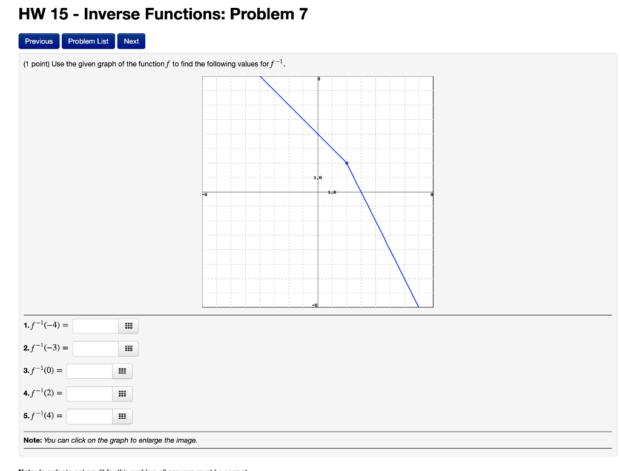Open the math keypad beside f⁻¹(−3)
Viewport: 620px width, 471px height.
[x=128, y=348]
